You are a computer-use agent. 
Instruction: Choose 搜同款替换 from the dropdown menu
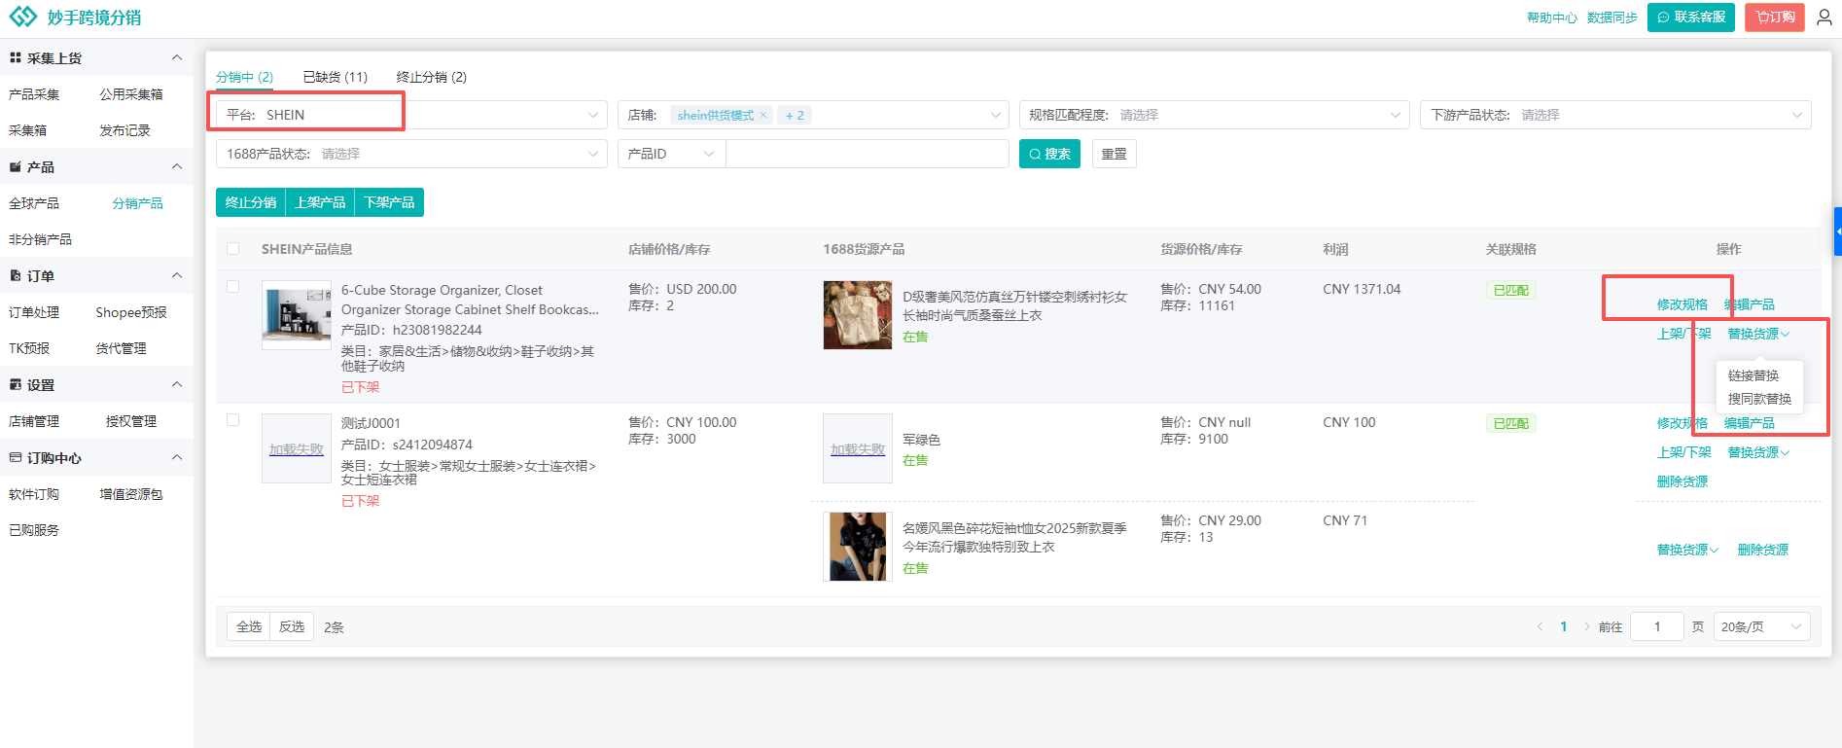click(x=1758, y=399)
